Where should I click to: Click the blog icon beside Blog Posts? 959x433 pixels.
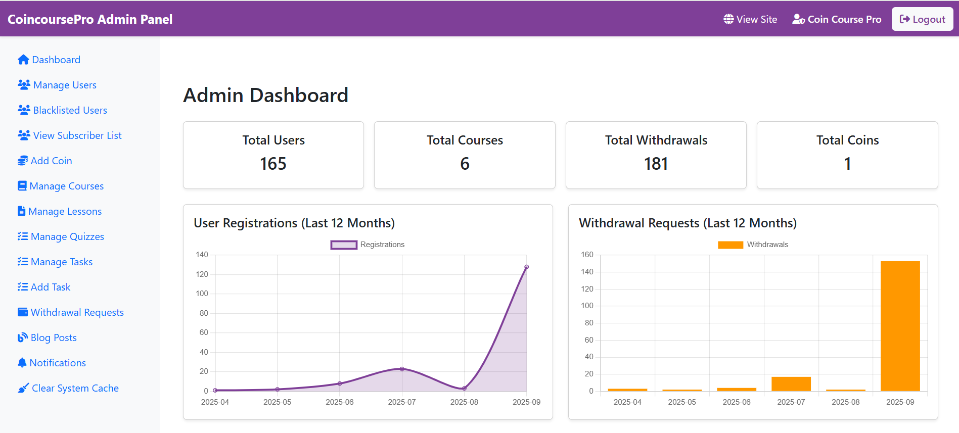click(23, 338)
